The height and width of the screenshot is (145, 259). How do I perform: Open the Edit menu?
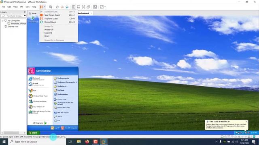pos(9,7)
